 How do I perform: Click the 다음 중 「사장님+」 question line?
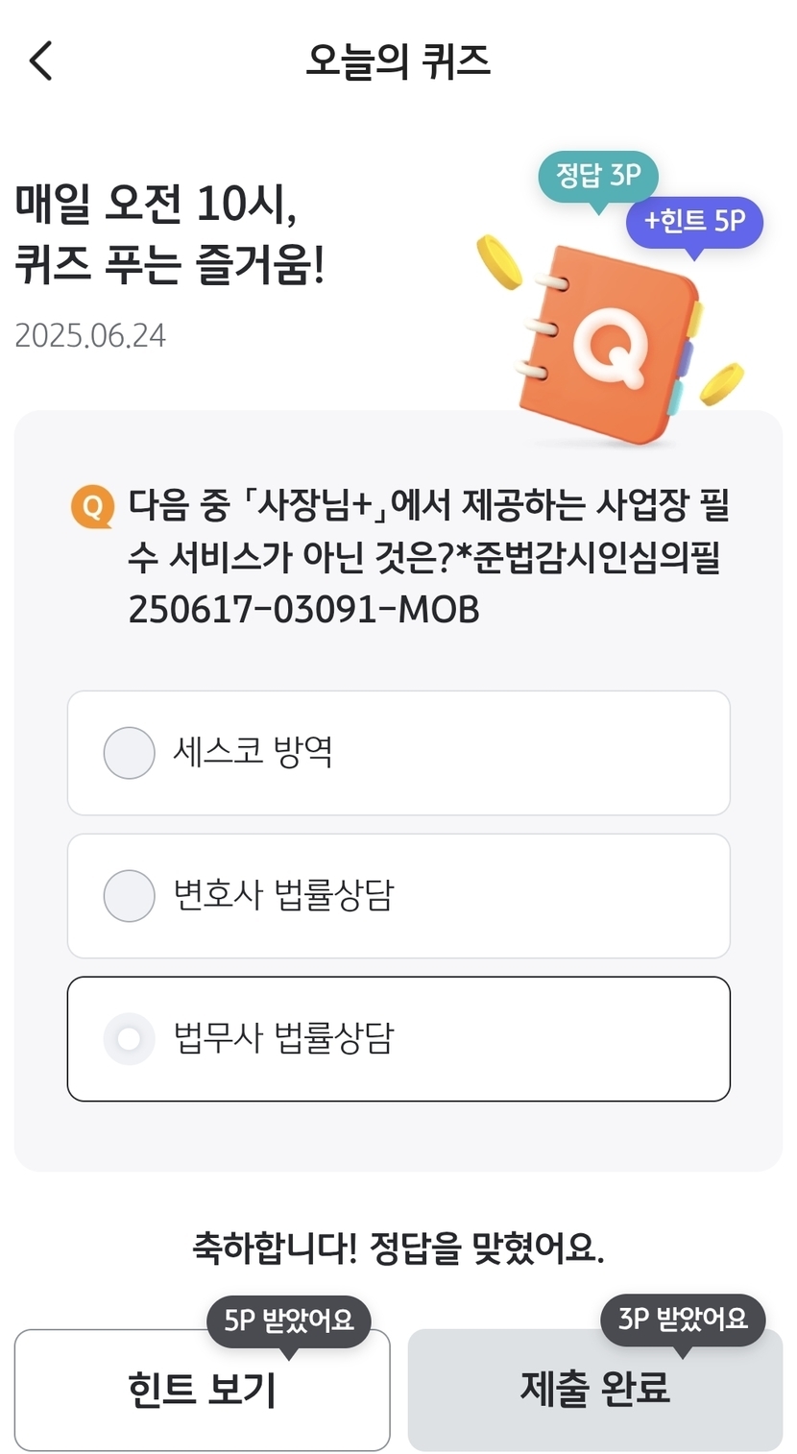tap(429, 506)
